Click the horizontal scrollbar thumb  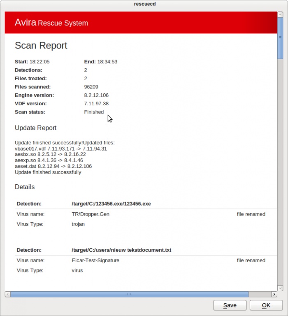pos(129,294)
